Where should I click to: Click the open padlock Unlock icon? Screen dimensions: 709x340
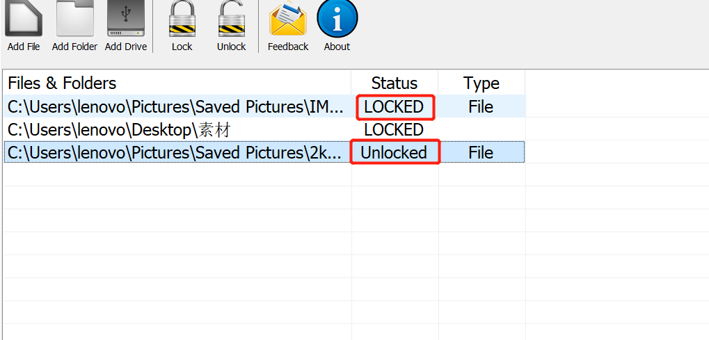[x=231, y=18]
